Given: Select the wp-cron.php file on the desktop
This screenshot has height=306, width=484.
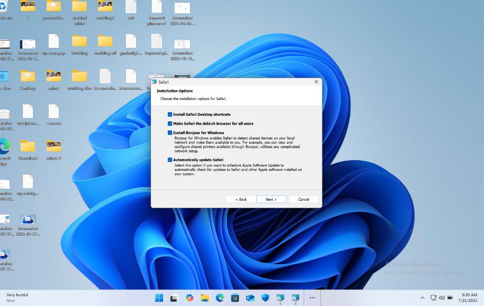Looking at the screenshot, I should 54,41.
